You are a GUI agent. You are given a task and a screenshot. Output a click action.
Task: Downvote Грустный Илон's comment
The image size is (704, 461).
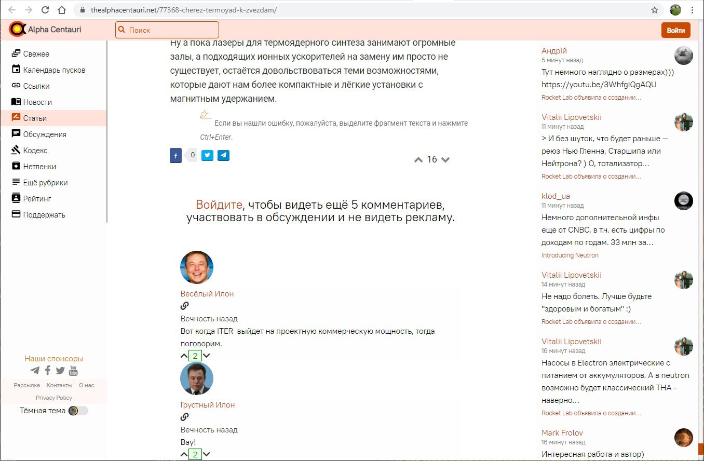click(x=207, y=454)
